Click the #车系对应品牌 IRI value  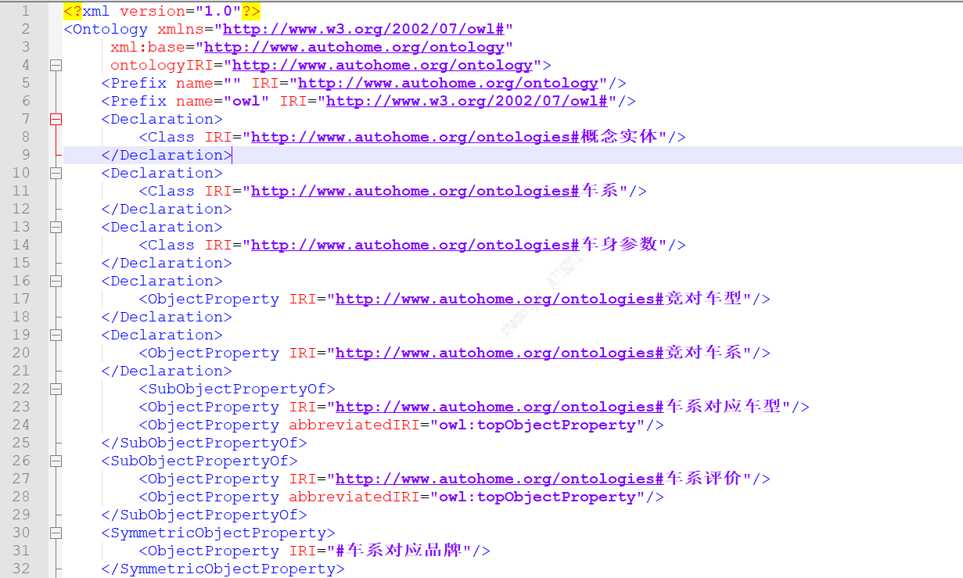399,551
